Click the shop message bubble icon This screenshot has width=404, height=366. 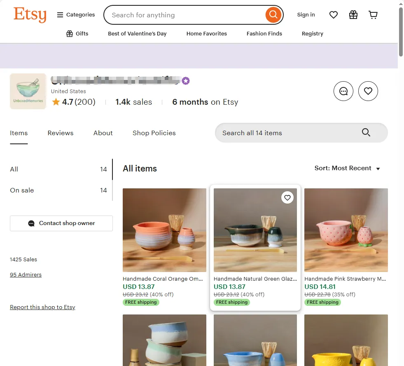pyautogui.click(x=343, y=91)
